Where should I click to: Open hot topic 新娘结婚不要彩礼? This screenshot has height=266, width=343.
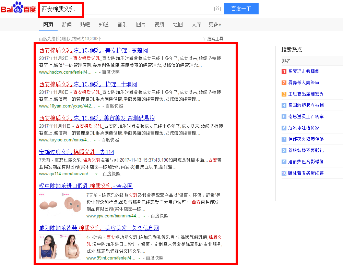tap(306, 151)
